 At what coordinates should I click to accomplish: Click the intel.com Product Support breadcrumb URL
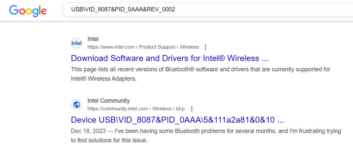tap(143, 47)
